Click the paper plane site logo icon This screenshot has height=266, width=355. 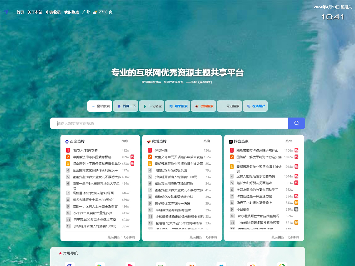point(6,12)
